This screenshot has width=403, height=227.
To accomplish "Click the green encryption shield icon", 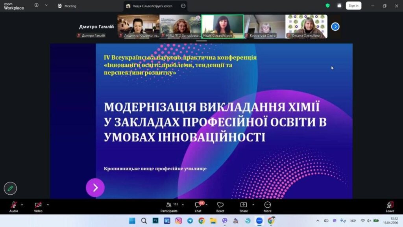I will coord(327,6).
